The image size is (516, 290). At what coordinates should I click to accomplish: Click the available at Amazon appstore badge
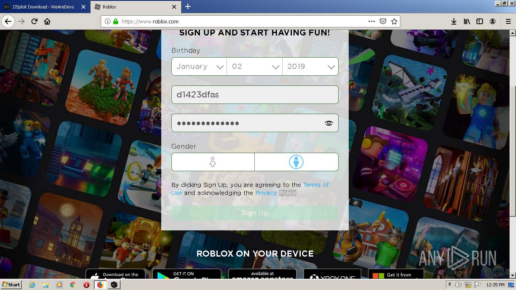pyautogui.click(x=262, y=274)
